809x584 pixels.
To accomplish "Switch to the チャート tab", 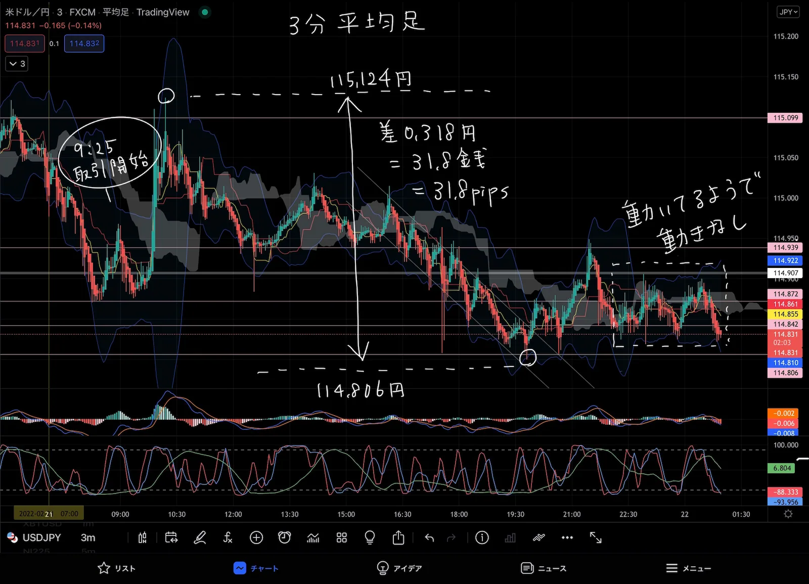I will 256,568.
